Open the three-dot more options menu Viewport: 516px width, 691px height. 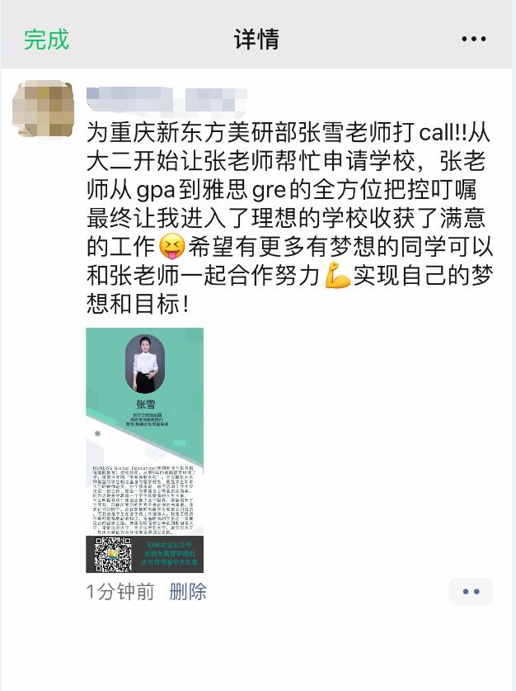click(474, 40)
